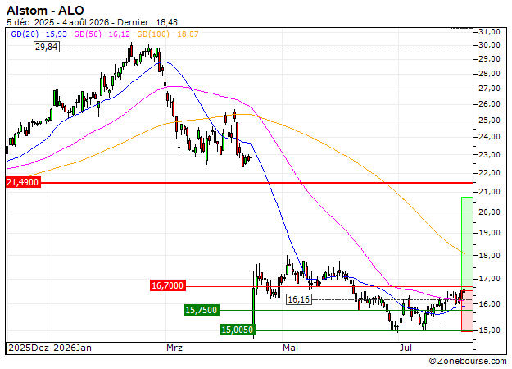Viewport: 512px width, 369px height.
Task: Click the '15,00' price axis tick
Action: 489,330
